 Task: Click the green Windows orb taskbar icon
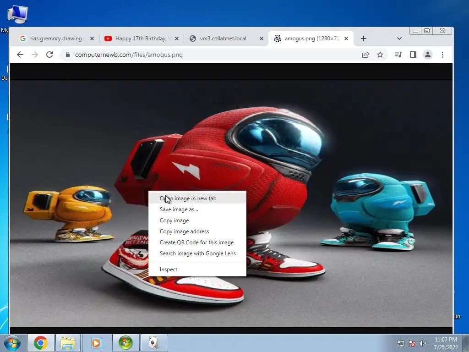(125, 343)
